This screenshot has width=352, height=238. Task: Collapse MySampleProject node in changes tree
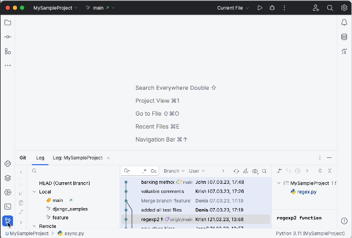279,183
